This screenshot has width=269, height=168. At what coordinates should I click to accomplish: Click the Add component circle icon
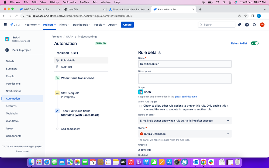coord(57,129)
